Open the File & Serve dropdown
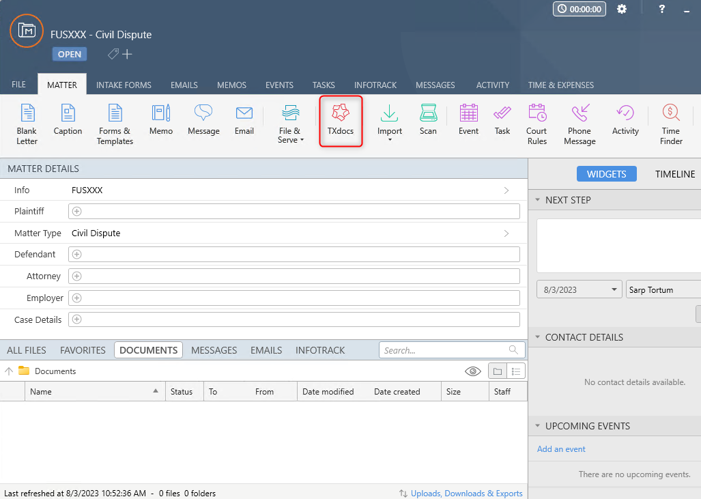This screenshot has width=701, height=499. (x=290, y=123)
